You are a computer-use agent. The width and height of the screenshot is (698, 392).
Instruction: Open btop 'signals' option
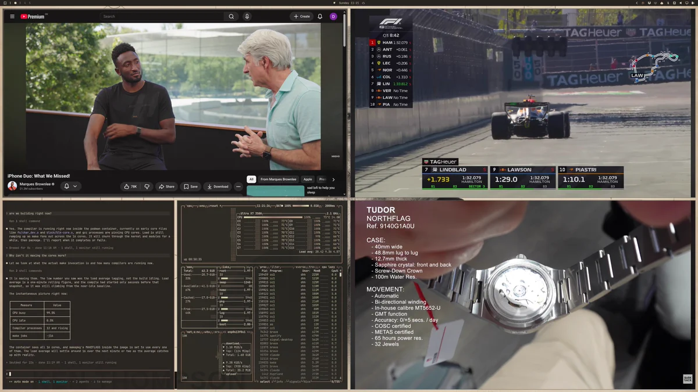pyautogui.click(x=295, y=382)
